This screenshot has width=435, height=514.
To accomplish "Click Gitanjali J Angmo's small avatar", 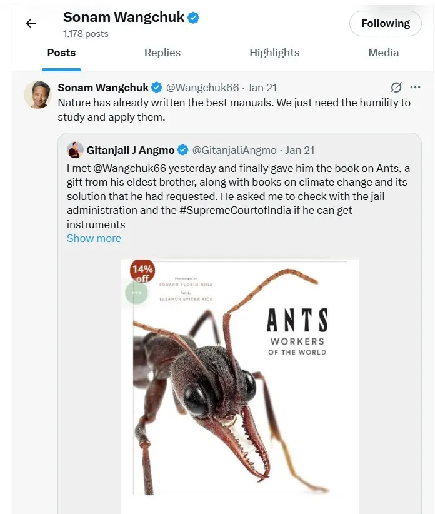I will click(75, 150).
